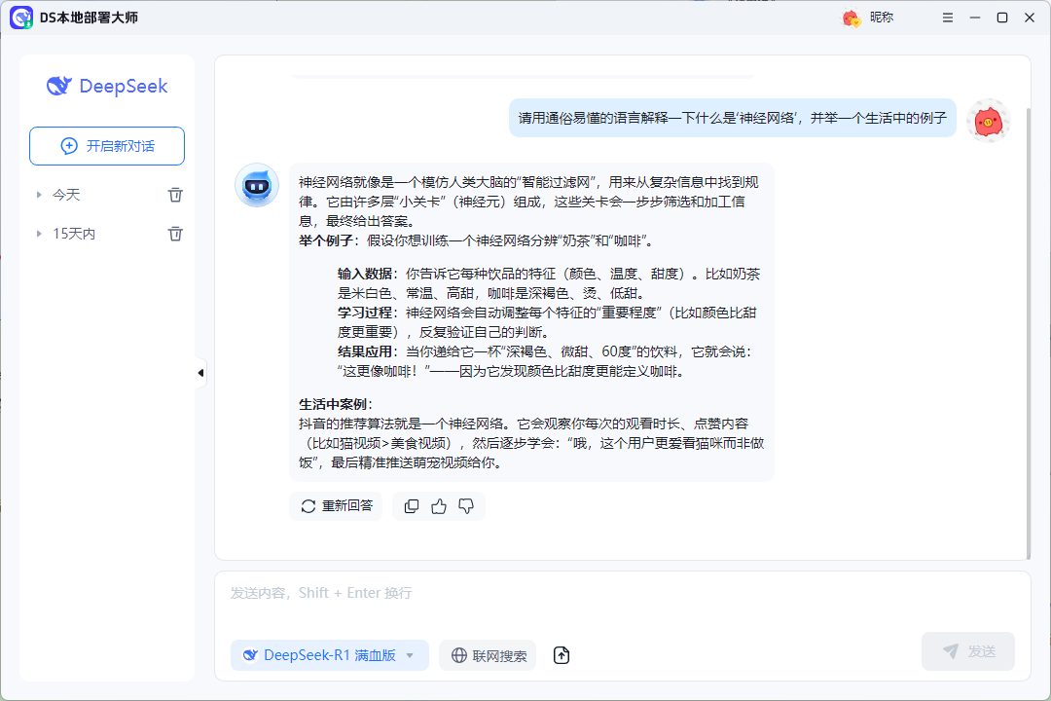Viewport: 1051px width, 701px height.
Task: Give a thumbs up to the answer
Action: (438, 505)
